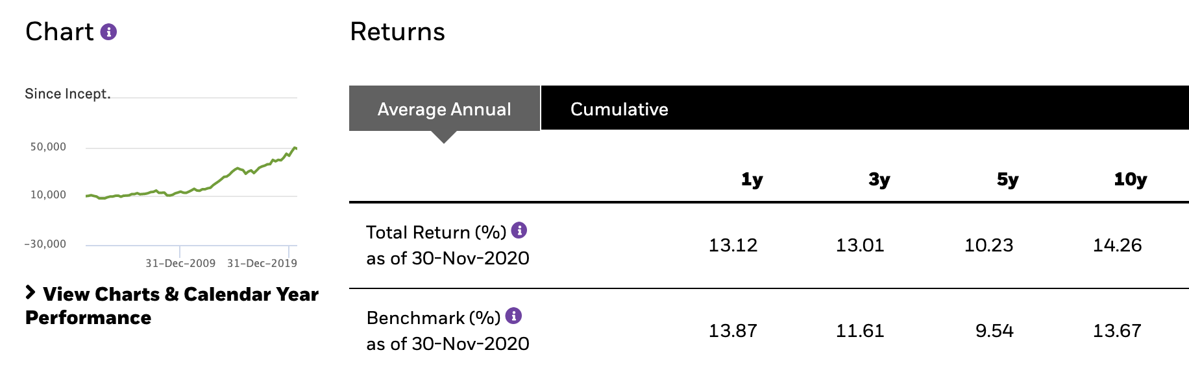Select the Average Annual tab
Viewport: 1189px width, 372px height.
445,108
